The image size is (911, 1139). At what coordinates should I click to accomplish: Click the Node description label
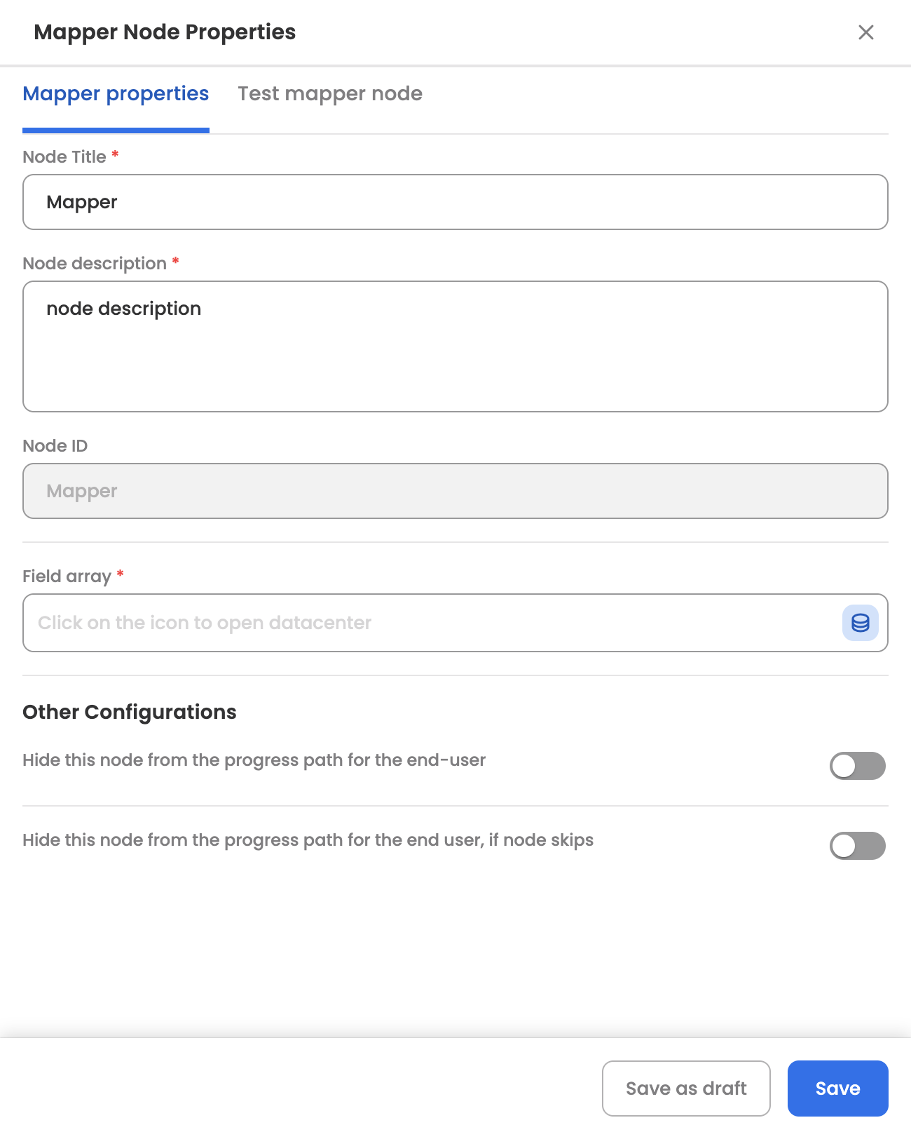[x=95, y=264]
